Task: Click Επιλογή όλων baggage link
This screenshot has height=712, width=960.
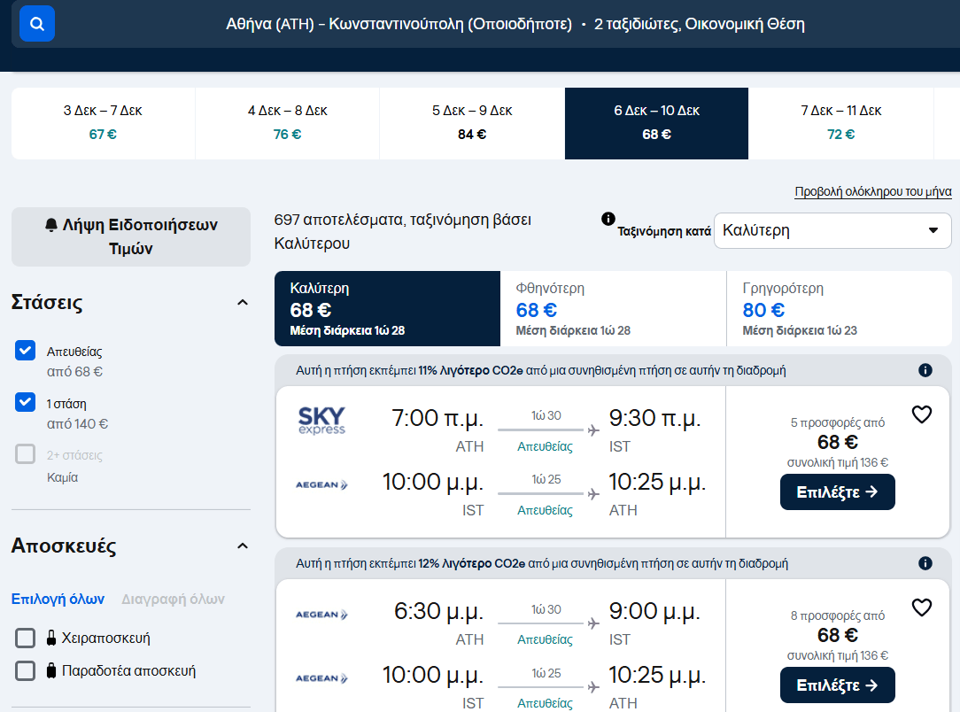Action: click(x=58, y=599)
